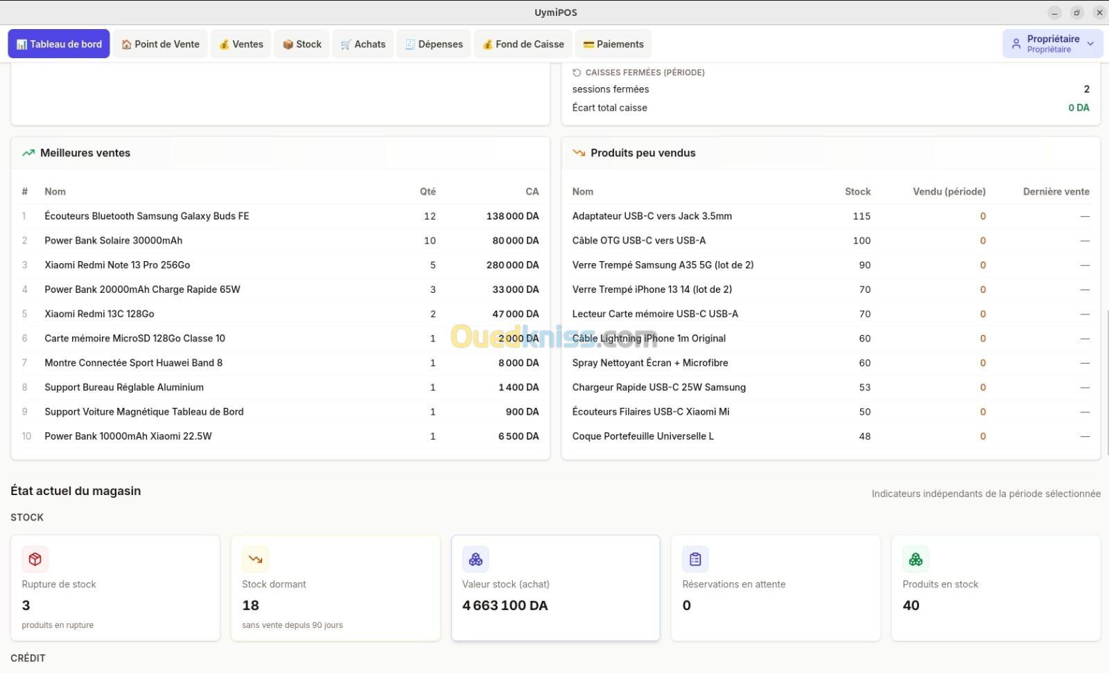The image size is (1109, 673).
Task: Click the clipboard icon on Réservations en attente card
Action: (695, 559)
